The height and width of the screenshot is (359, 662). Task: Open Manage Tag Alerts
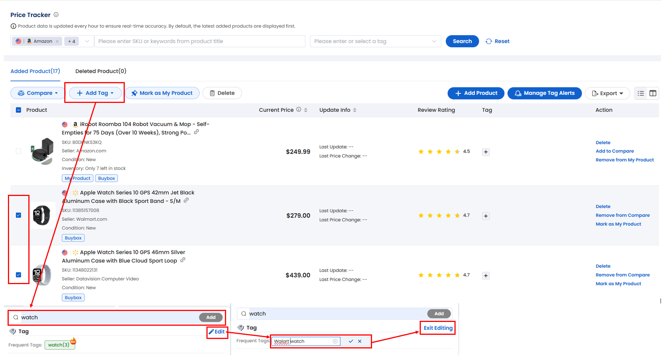[x=544, y=93]
